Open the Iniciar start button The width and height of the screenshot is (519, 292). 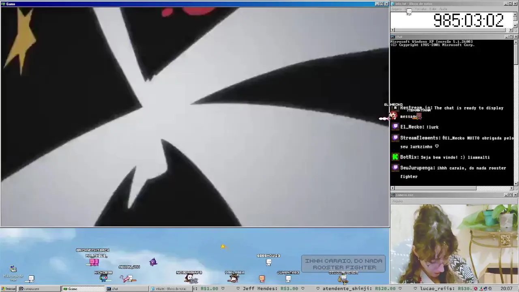pos(9,289)
